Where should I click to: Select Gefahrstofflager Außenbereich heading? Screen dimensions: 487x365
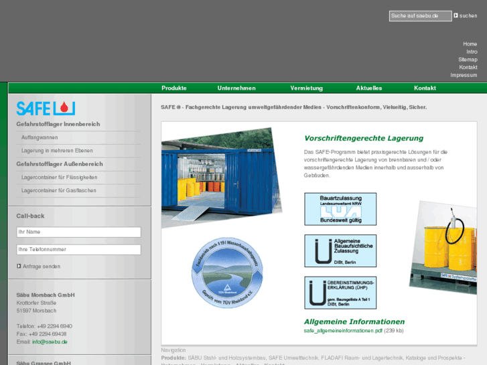[x=60, y=164]
